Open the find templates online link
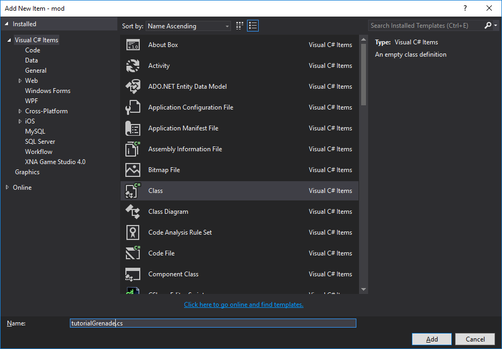Image resolution: width=502 pixels, height=349 pixels. coord(244,305)
